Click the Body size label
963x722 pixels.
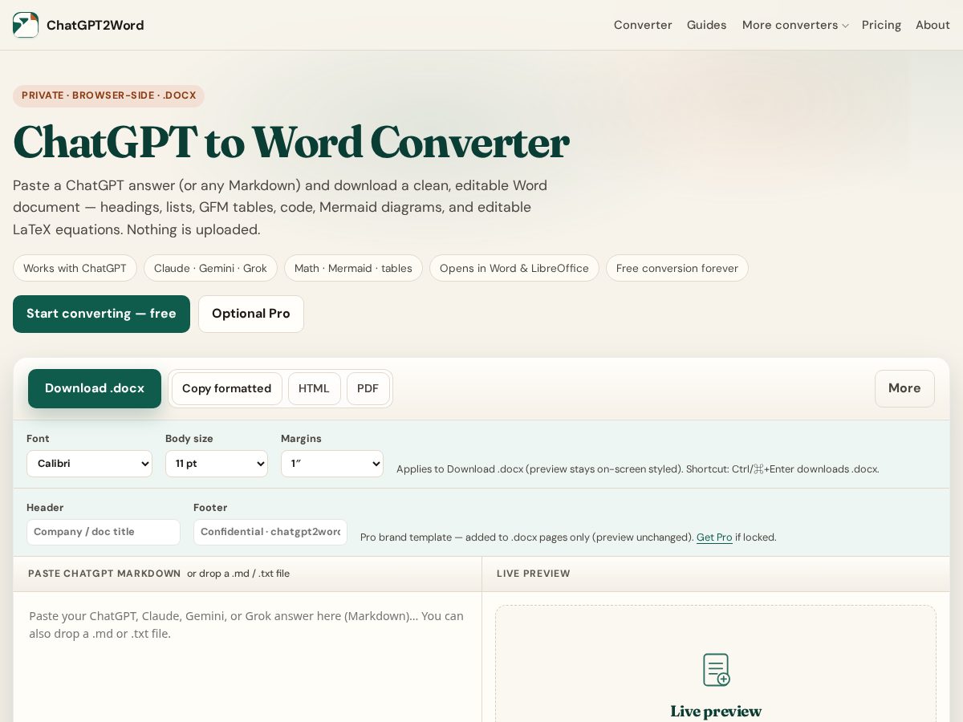pos(189,439)
